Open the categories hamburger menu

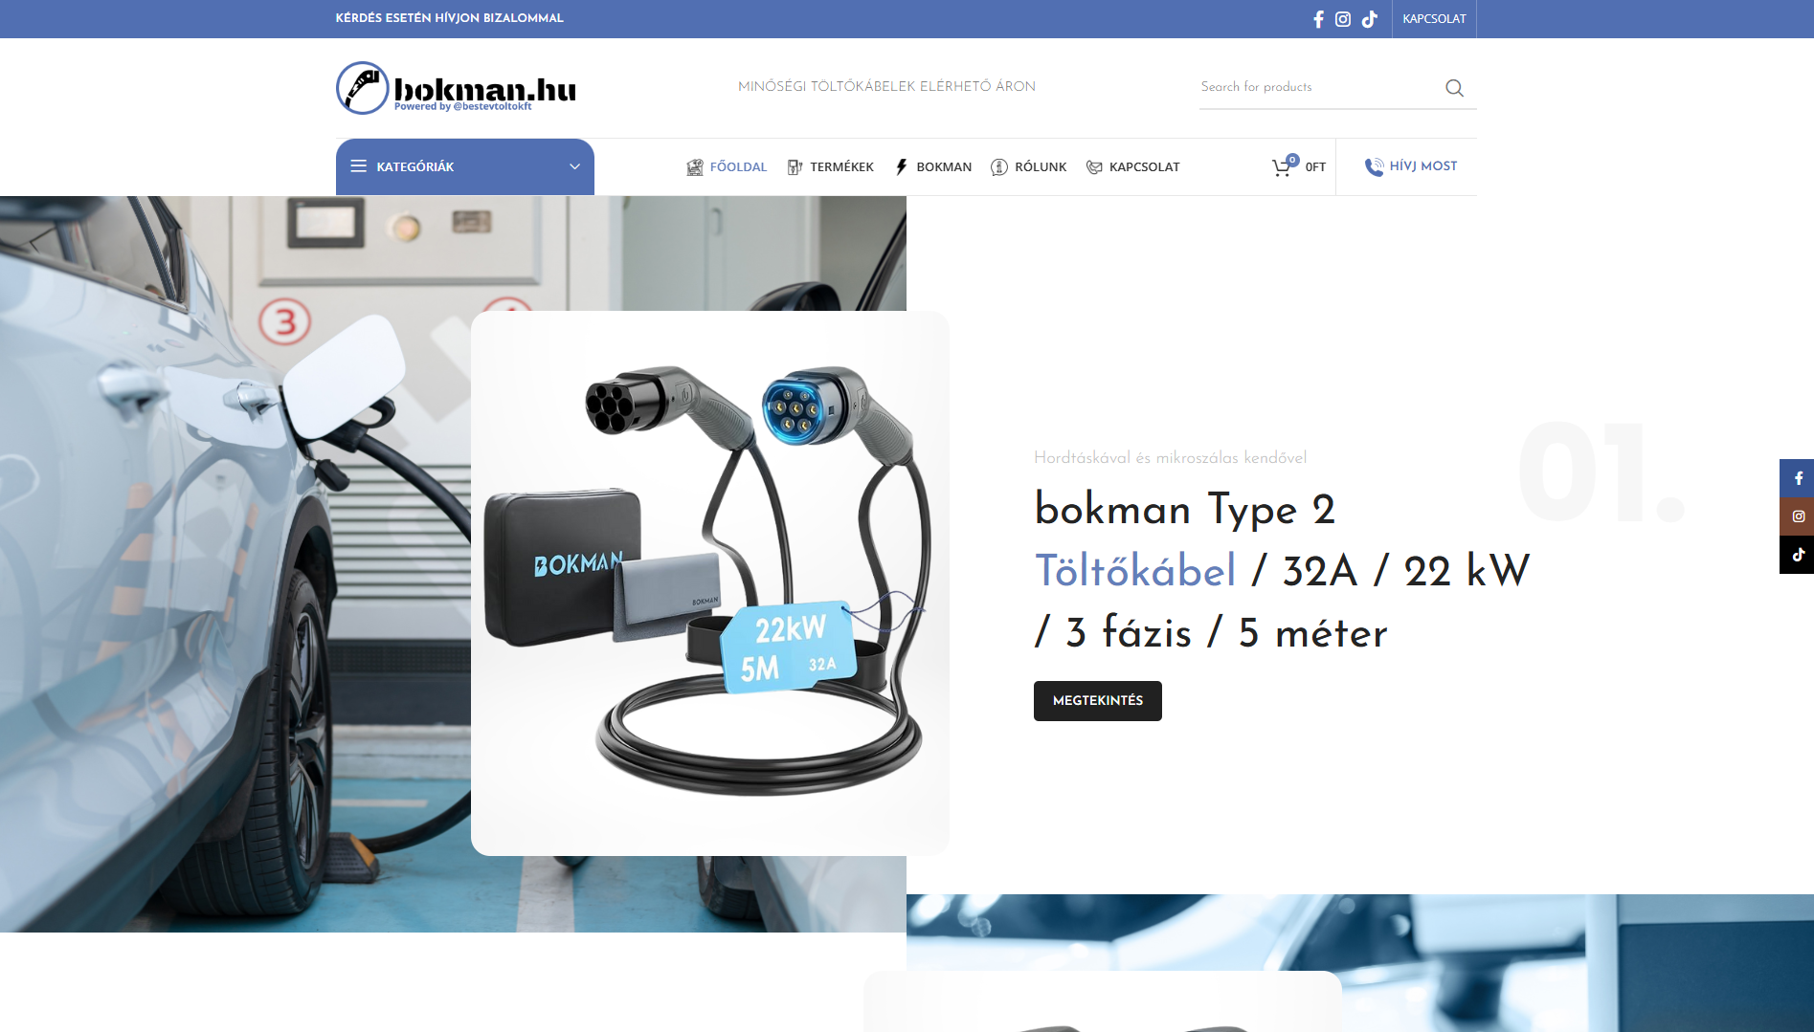[x=358, y=166]
